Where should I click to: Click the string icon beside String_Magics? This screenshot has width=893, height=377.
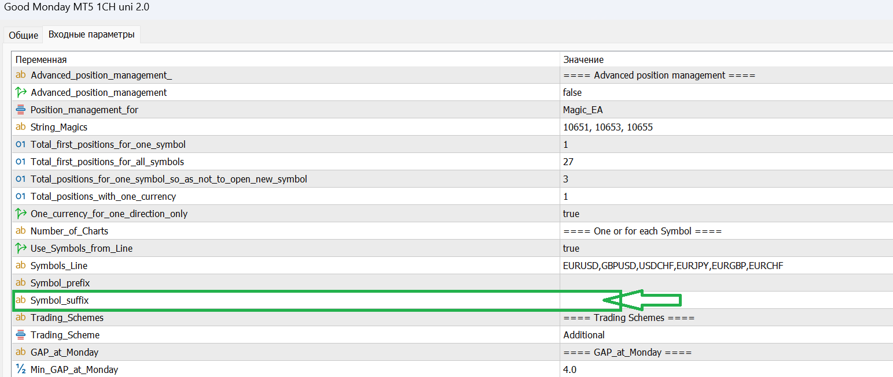click(x=21, y=127)
